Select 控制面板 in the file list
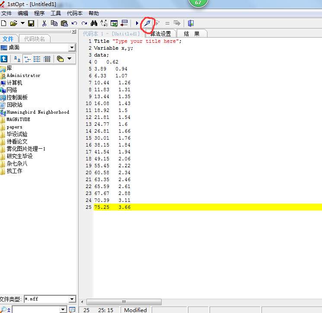 (x=17, y=98)
